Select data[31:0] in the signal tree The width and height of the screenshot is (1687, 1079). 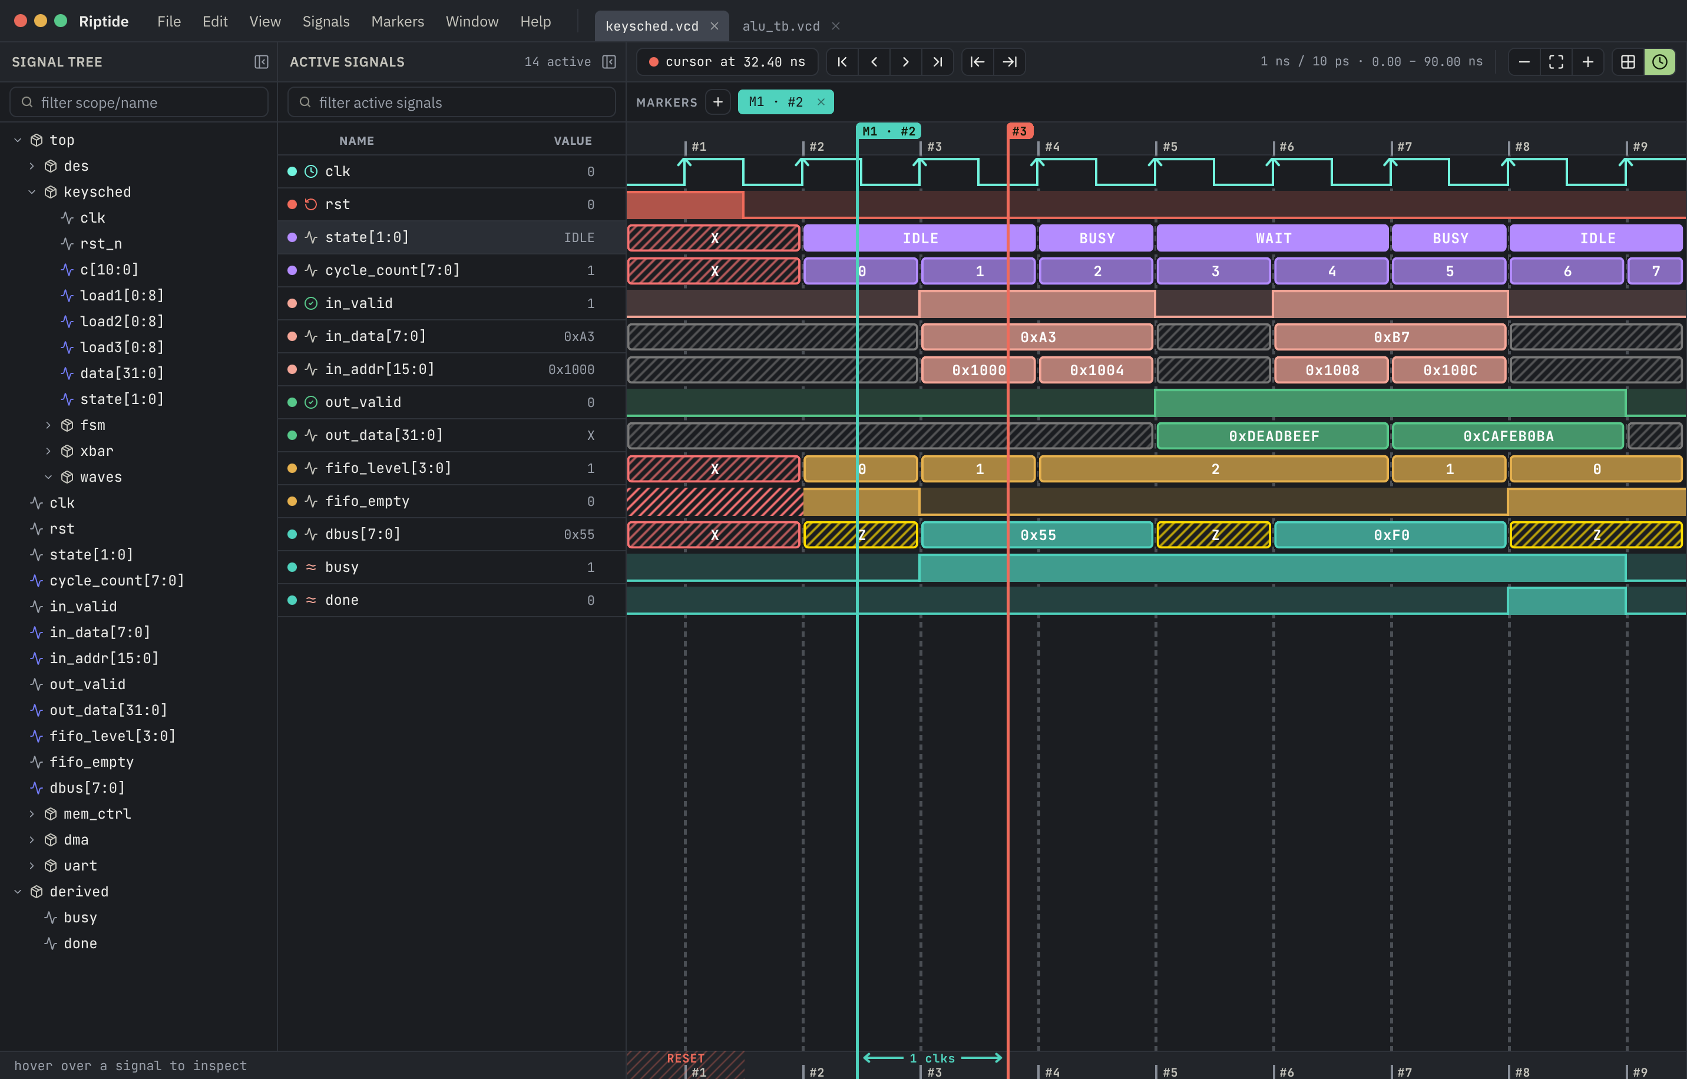(122, 373)
